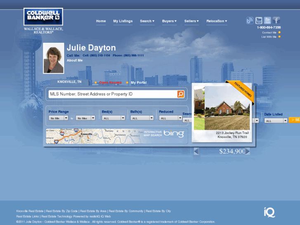Open the Real Estate Technology footer link

click(x=76, y=216)
